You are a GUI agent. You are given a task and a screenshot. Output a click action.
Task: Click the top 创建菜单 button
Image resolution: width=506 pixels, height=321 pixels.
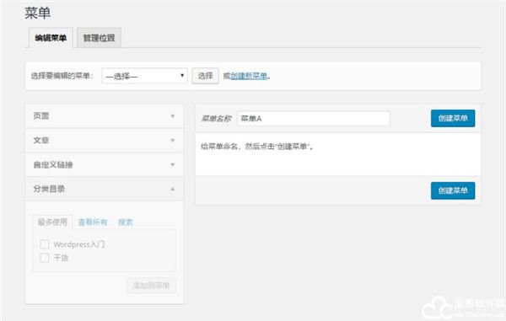(453, 118)
